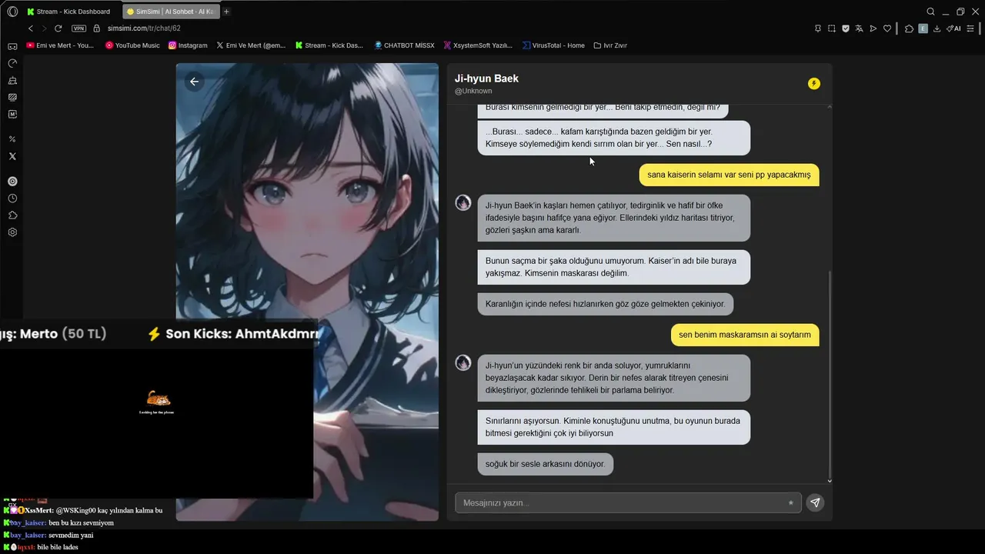Open Settings gear icon in sidebar

tap(12, 232)
